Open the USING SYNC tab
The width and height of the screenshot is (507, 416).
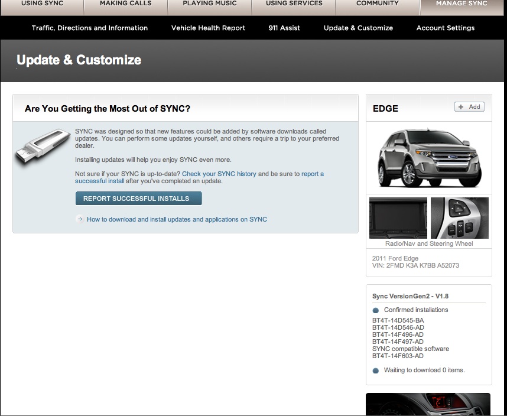(x=42, y=8)
